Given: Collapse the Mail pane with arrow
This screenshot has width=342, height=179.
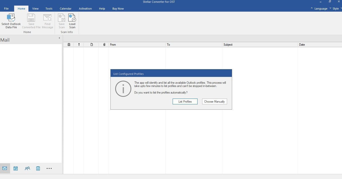Looking at the screenshot, I should point(59,38).
